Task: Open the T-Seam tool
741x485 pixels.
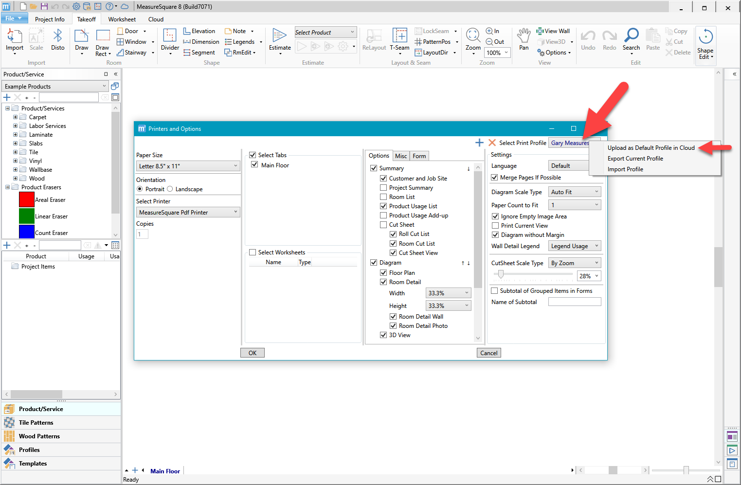Action: (x=399, y=40)
